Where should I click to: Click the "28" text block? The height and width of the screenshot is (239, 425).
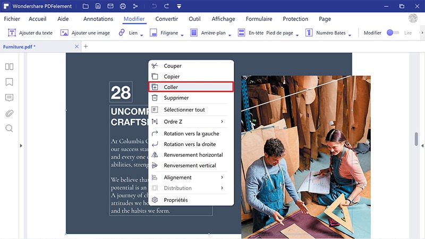[x=121, y=92]
